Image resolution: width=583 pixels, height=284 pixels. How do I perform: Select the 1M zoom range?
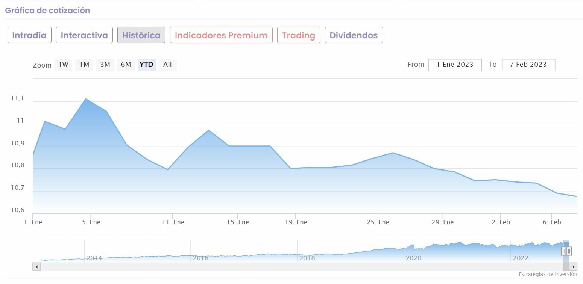click(x=84, y=65)
